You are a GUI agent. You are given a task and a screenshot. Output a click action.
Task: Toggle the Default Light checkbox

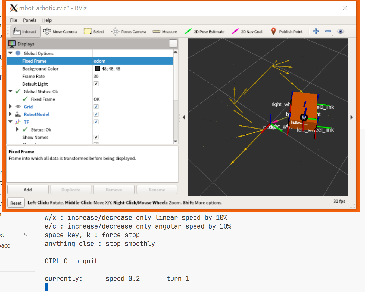(x=96, y=84)
